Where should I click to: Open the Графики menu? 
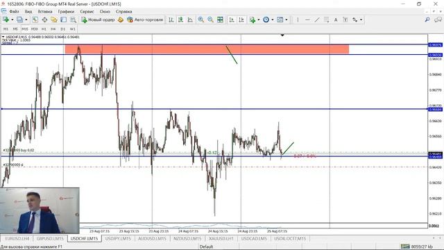pos(66,12)
